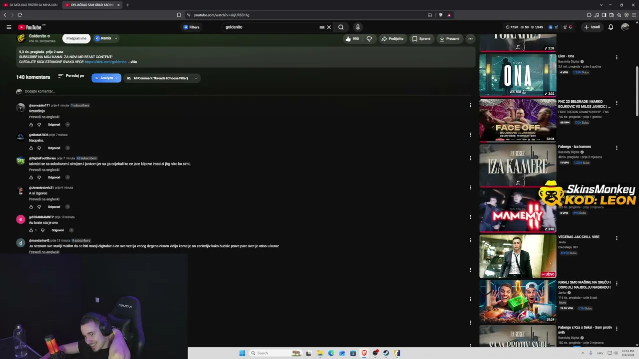Click the Windows taskbar Search box

(x=276, y=353)
